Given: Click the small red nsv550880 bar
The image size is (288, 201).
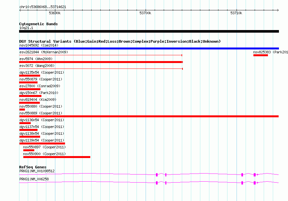Looking at the screenshot, I should [22, 110].
